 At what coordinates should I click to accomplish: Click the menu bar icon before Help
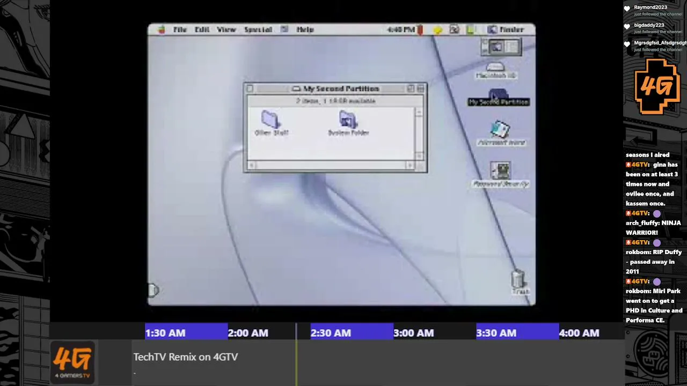coord(284,30)
